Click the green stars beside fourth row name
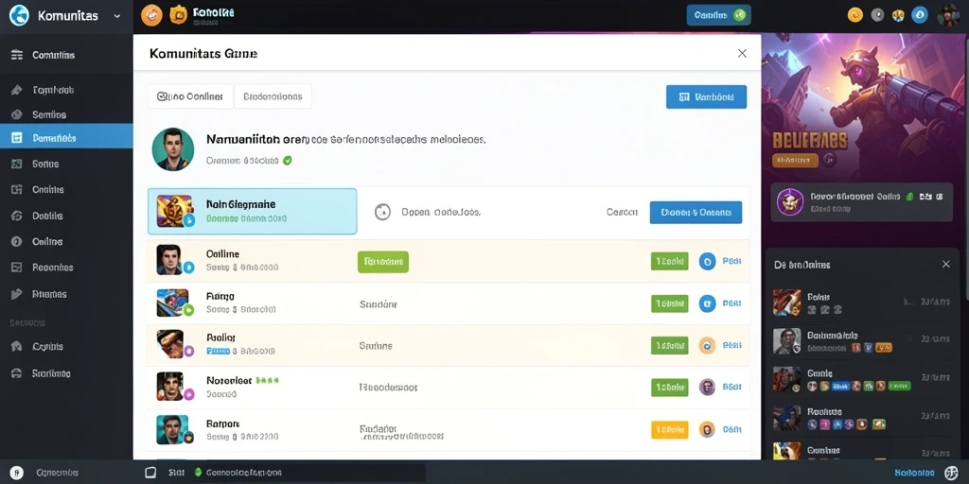The image size is (969, 484). pos(267,381)
